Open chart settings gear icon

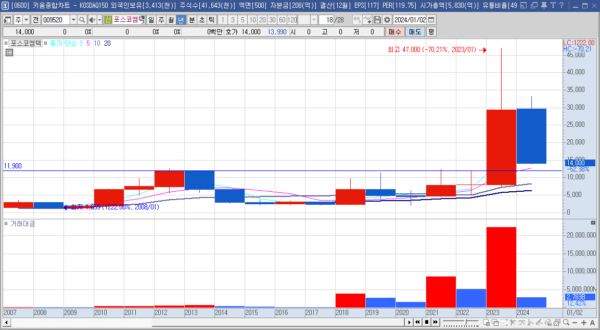pos(387,20)
